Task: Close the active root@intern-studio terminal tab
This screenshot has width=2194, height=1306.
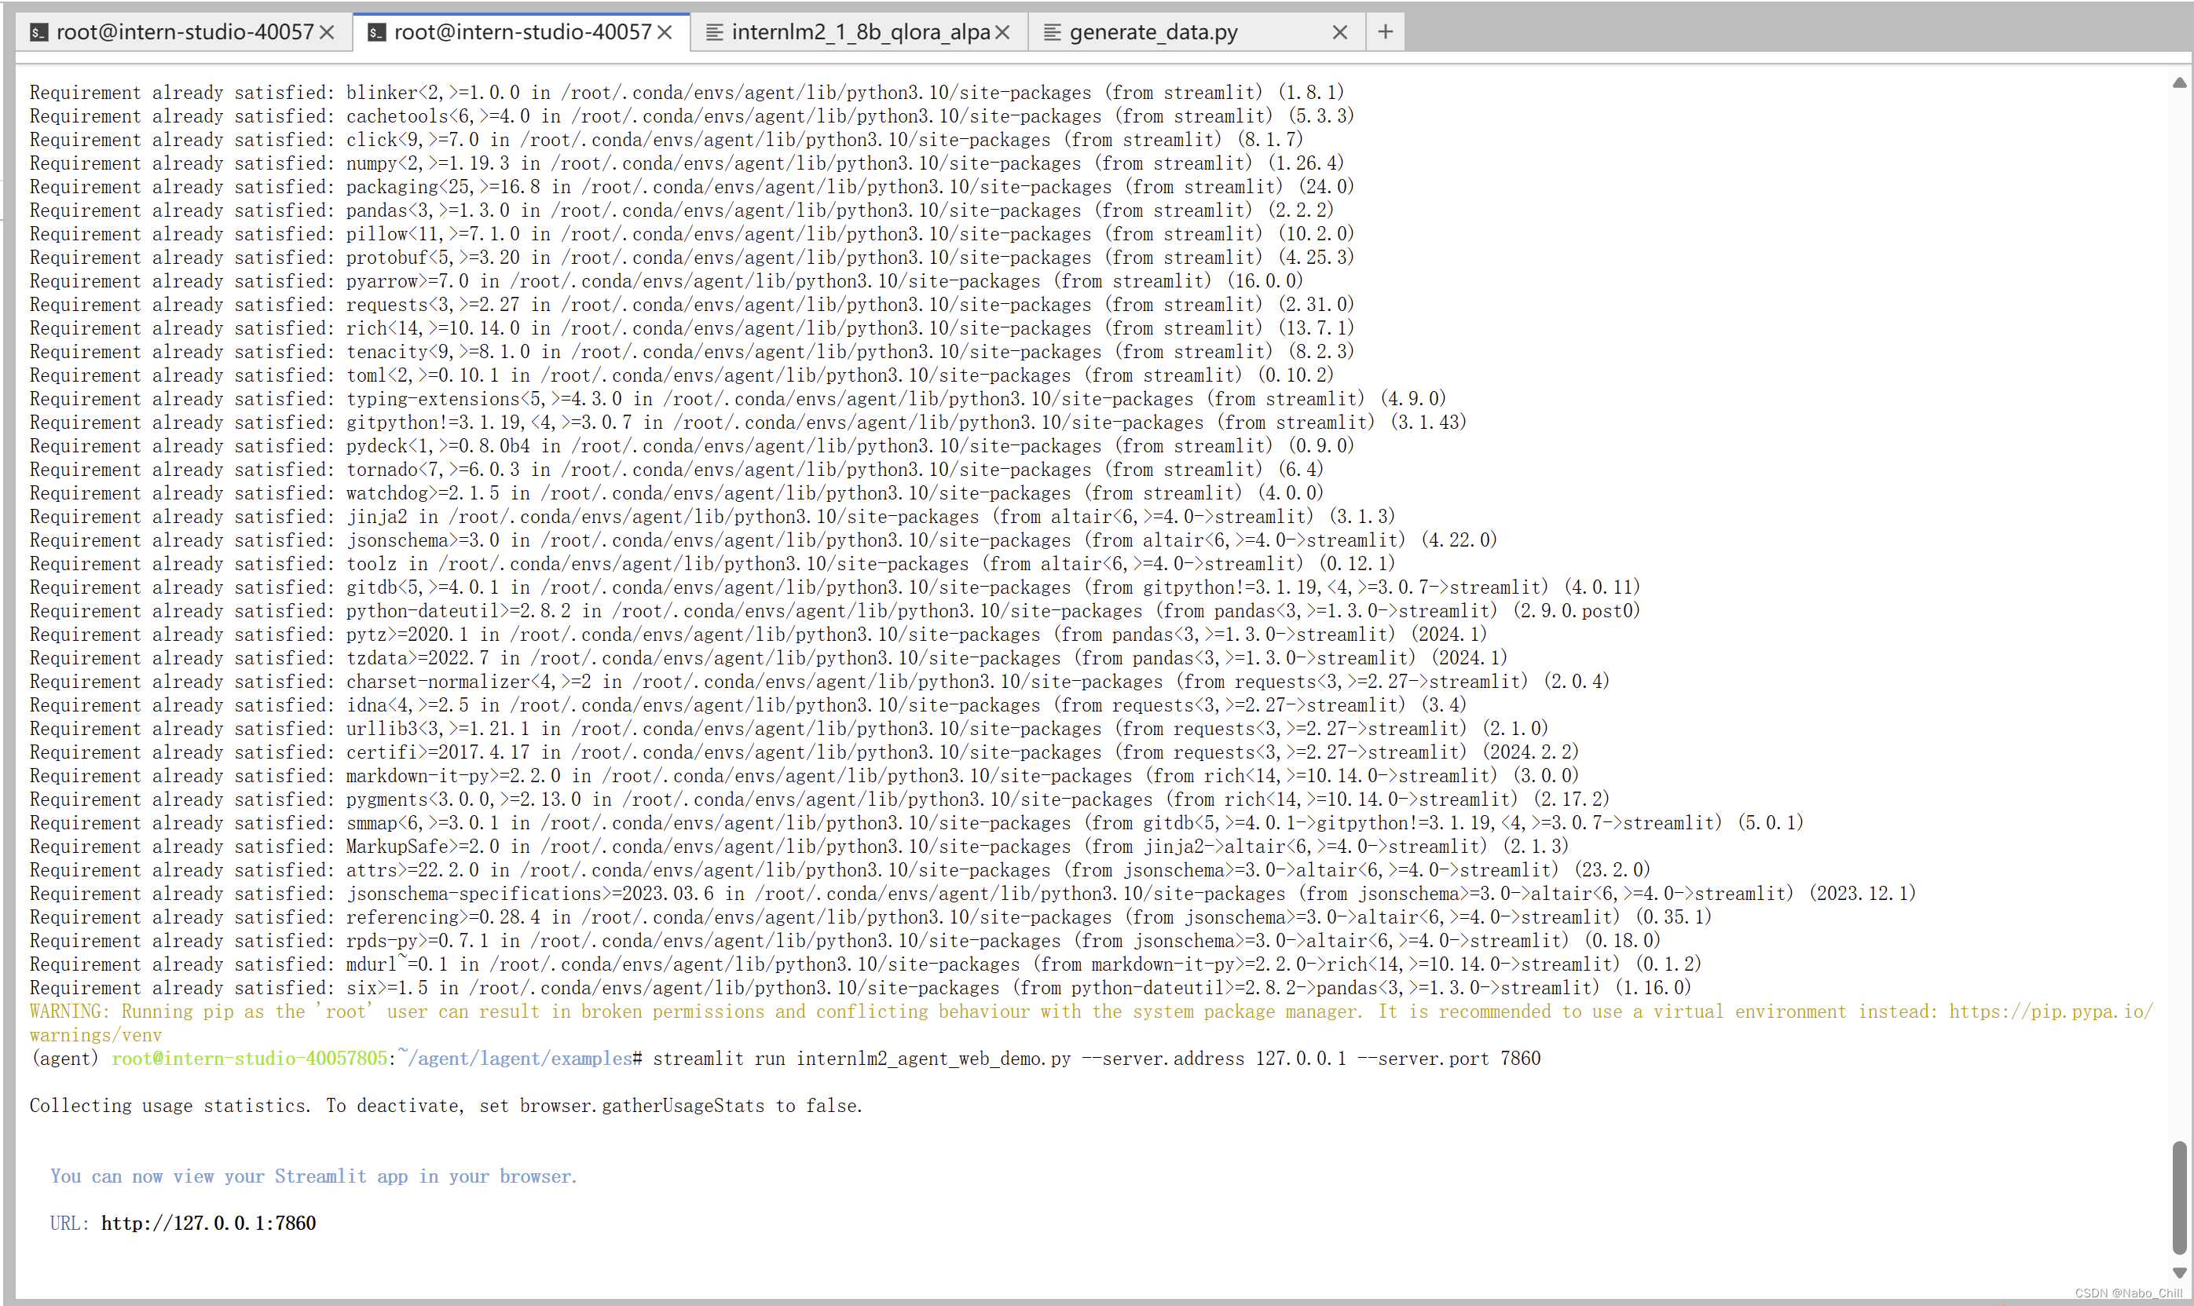Action: [665, 32]
